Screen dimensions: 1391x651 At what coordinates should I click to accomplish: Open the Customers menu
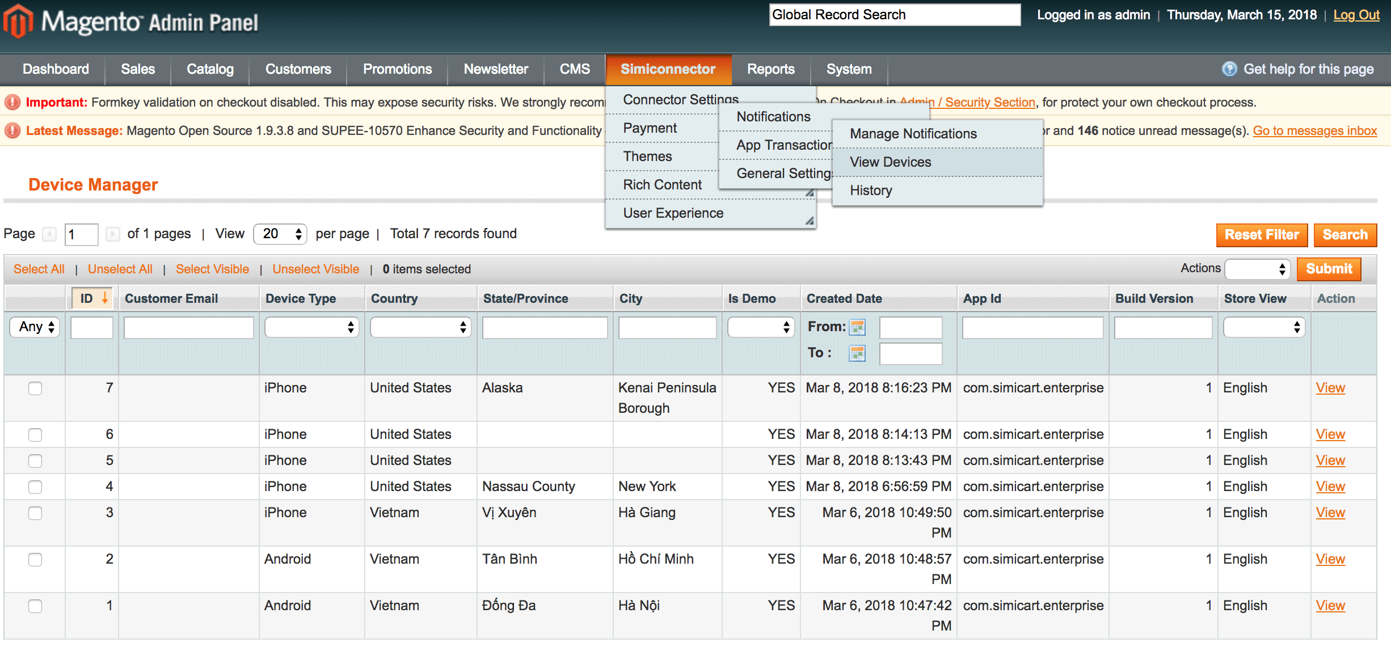pyautogui.click(x=298, y=69)
